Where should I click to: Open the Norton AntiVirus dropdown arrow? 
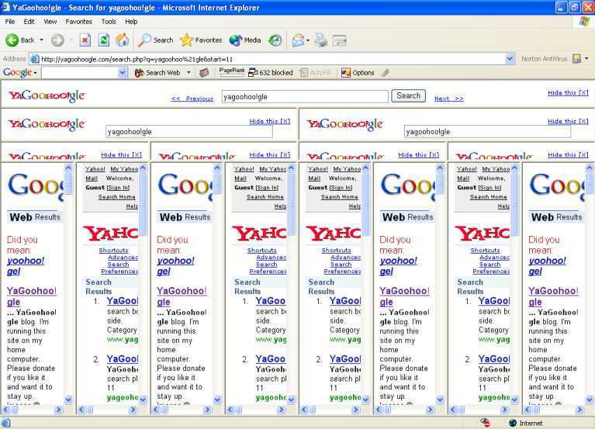586,58
